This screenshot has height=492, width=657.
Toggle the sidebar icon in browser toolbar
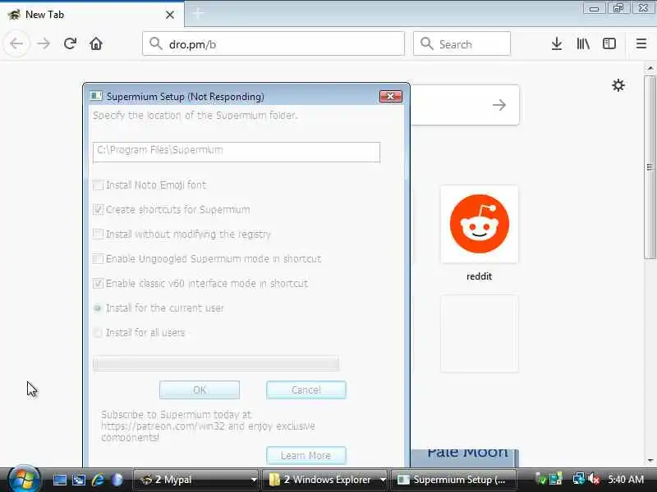coord(609,43)
